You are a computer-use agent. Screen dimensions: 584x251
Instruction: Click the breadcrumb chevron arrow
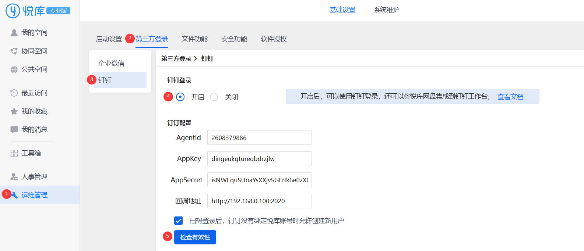196,58
